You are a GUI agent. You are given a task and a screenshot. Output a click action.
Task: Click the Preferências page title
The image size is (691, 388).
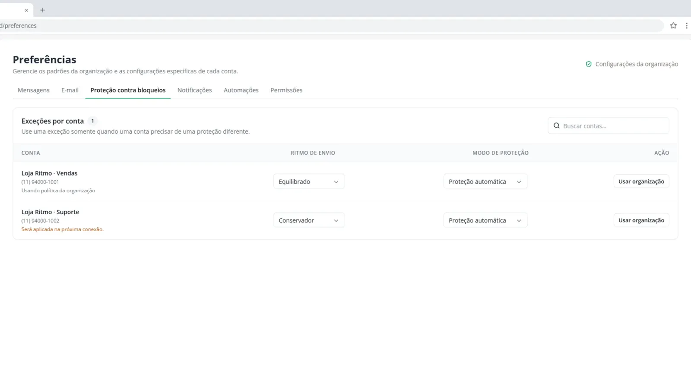coord(44,59)
